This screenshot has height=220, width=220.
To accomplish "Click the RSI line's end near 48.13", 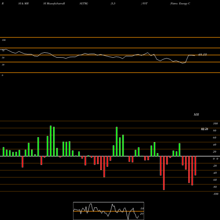I will 195,55.
